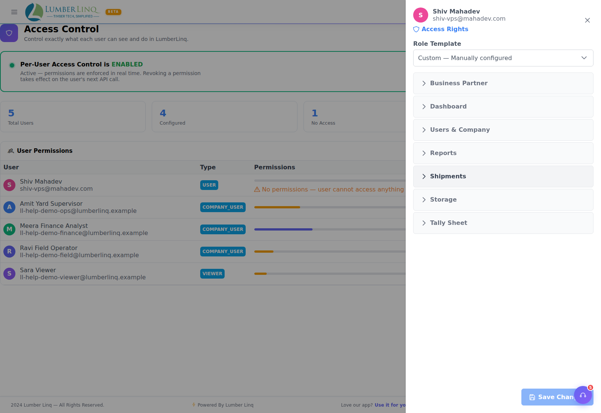Image resolution: width=601 pixels, height=413 pixels.
Task: Click shiv-vps@mahadev.com in panel header
Action: (469, 19)
